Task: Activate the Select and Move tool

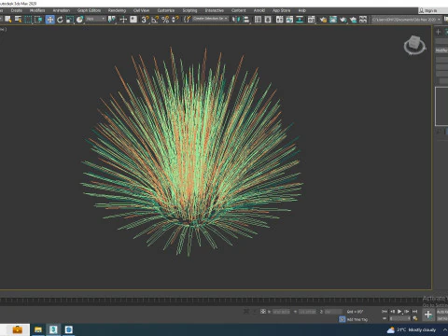Action: click(x=49, y=20)
